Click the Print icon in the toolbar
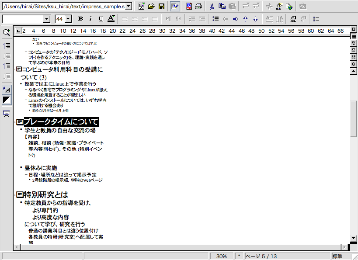 click(x=198, y=6)
